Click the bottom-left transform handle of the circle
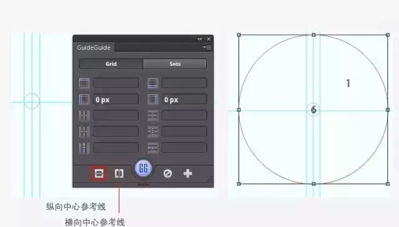Screen dimensions: 399x227 tap(239, 184)
